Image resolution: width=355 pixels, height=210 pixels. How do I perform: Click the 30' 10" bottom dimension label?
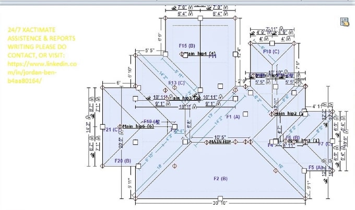pos(220,204)
